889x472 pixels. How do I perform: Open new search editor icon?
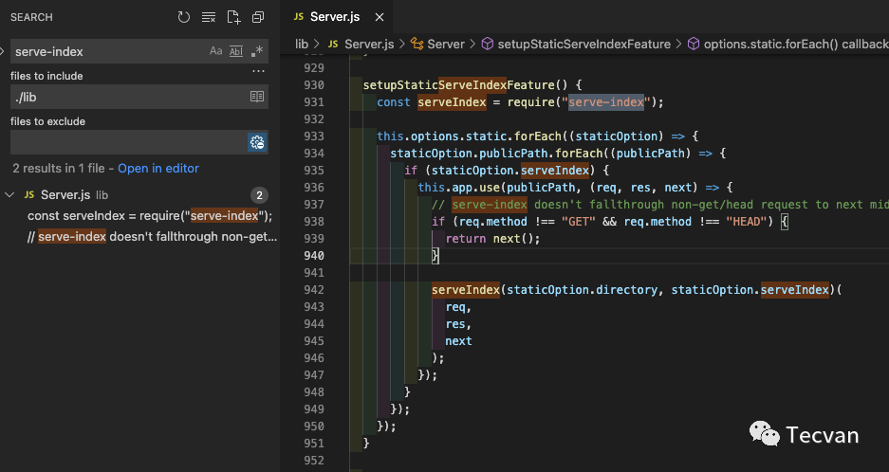[x=233, y=18]
